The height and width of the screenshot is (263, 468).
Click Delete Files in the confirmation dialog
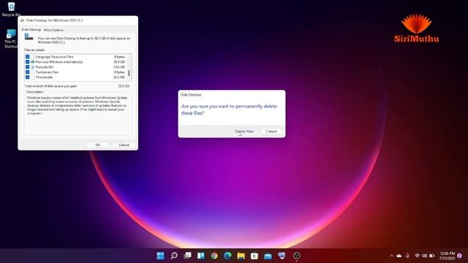(x=244, y=131)
